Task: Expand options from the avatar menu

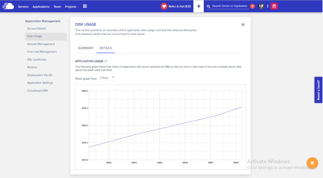Action: point(261,6)
